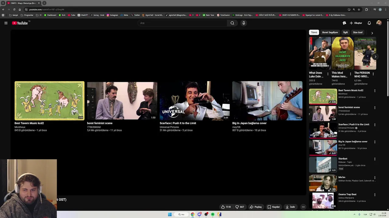
Task: Open more actions (three dots) under the video
Action: (x=303, y=207)
